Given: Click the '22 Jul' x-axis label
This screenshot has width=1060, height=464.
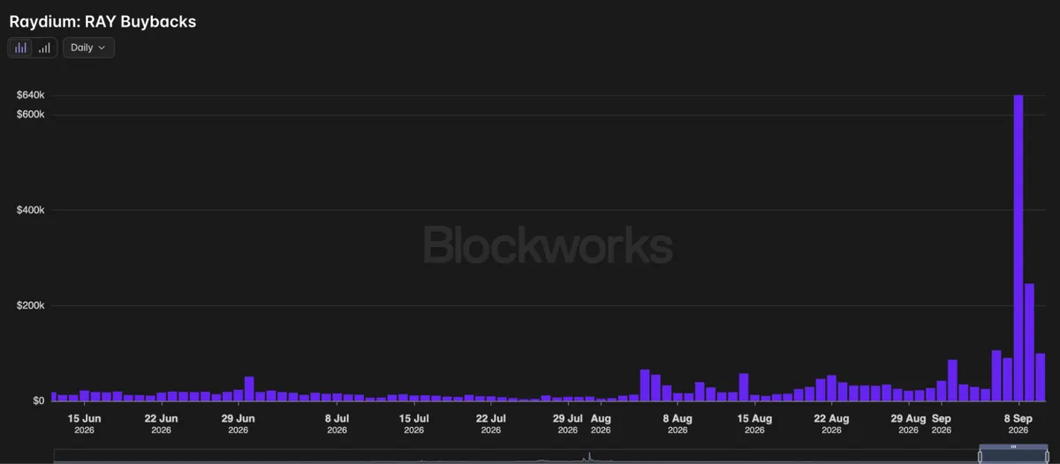Looking at the screenshot, I should click(x=491, y=418).
